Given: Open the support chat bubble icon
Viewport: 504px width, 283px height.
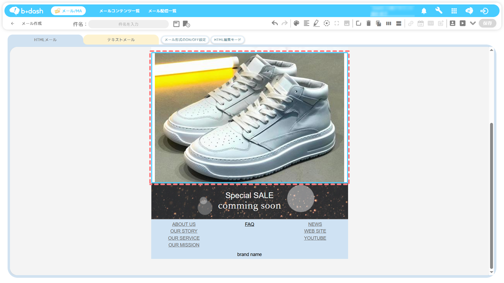Looking at the screenshot, I should click(x=469, y=11).
